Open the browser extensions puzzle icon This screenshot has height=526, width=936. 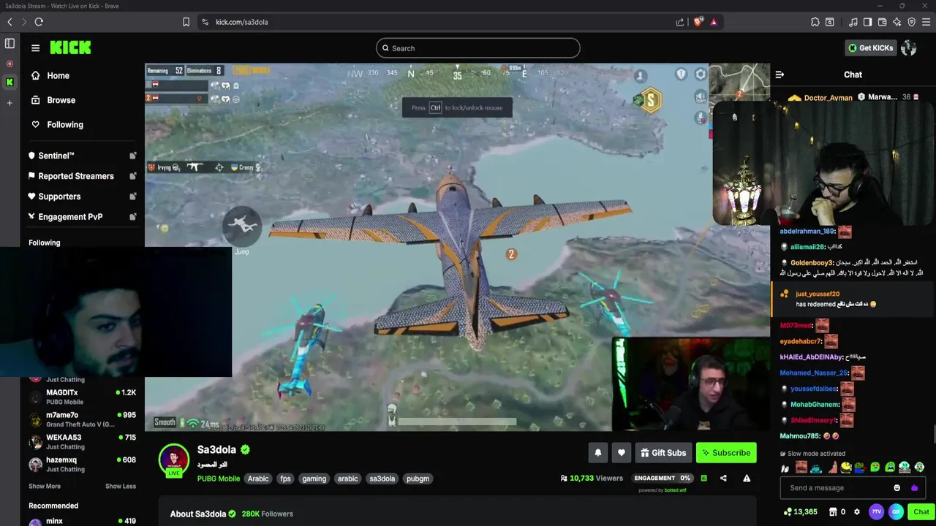815,22
